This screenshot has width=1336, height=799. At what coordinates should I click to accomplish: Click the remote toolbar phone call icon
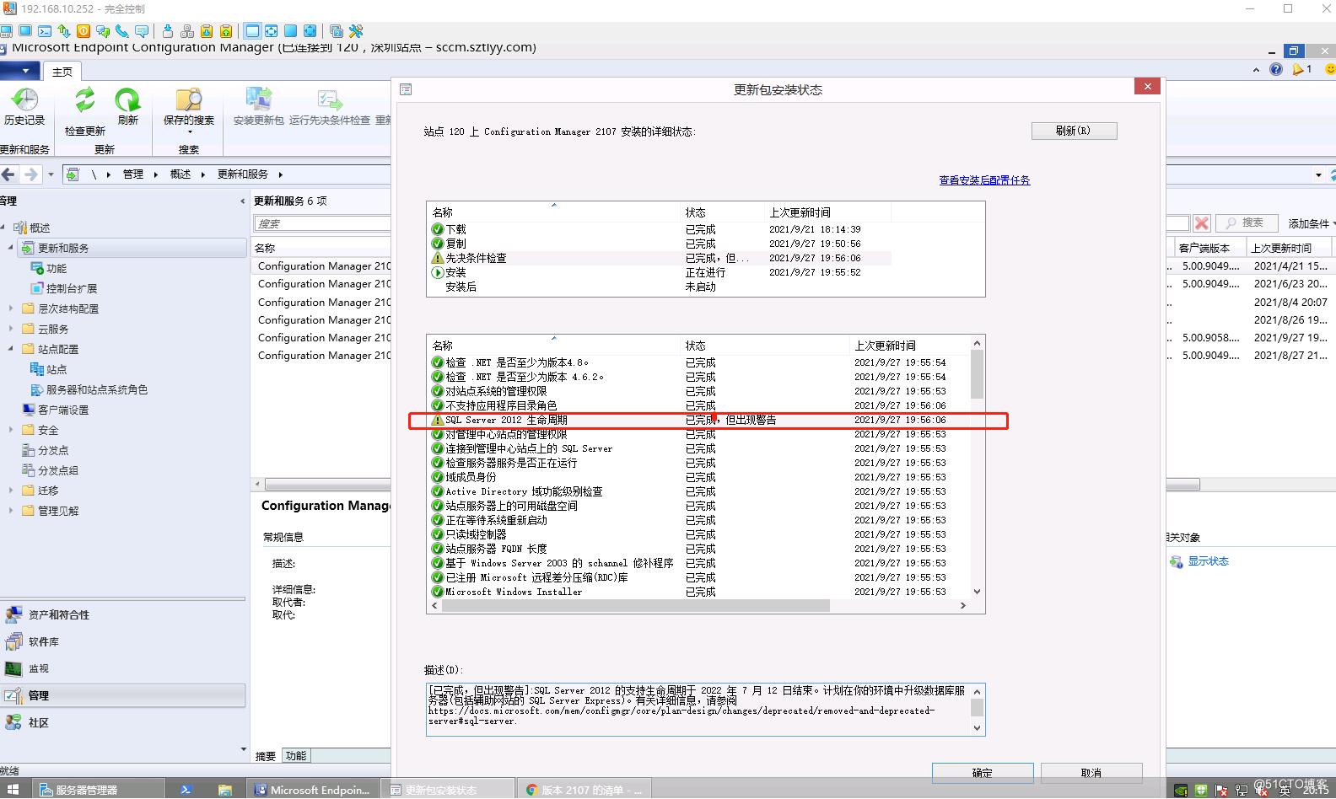[122, 31]
